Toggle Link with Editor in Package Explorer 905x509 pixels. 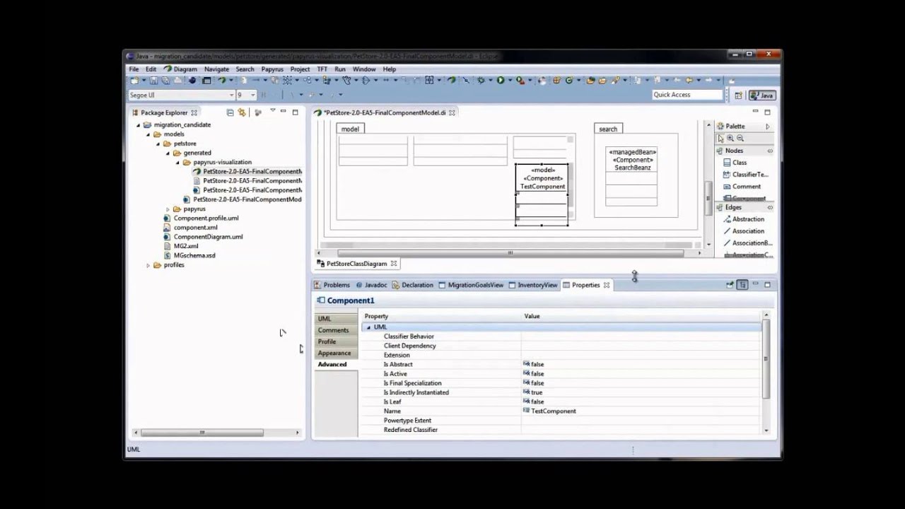click(x=242, y=112)
